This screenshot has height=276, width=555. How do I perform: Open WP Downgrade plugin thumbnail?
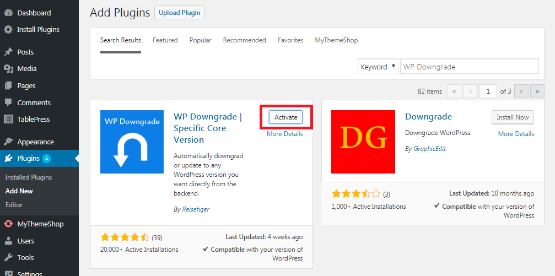[132, 142]
